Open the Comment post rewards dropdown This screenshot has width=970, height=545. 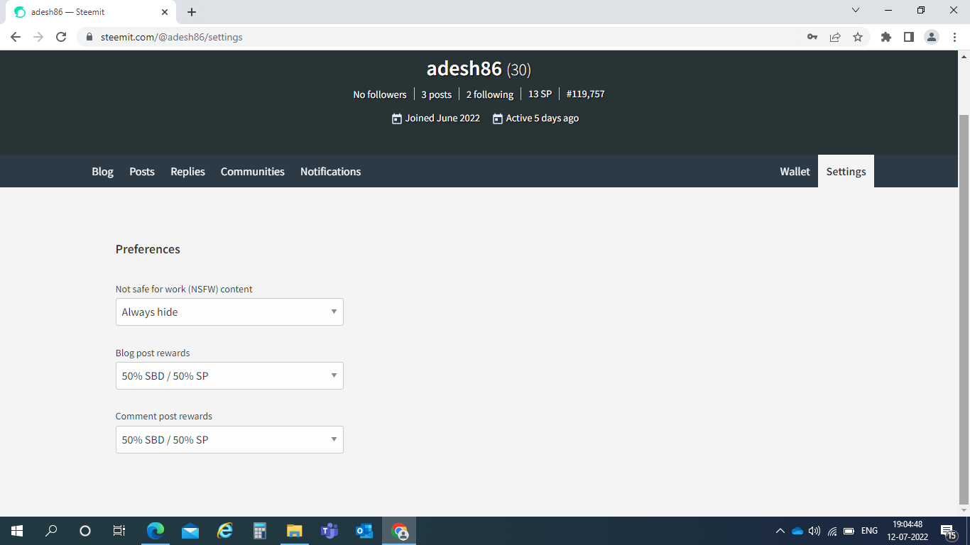pos(229,439)
